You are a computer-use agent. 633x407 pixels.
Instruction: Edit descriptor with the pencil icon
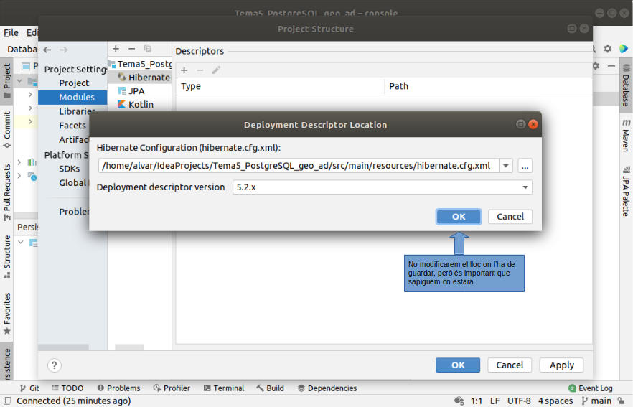(x=216, y=70)
